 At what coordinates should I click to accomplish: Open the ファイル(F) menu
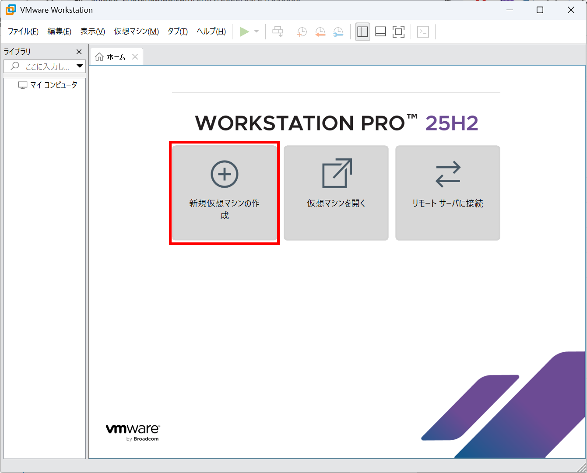pyautogui.click(x=23, y=32)
